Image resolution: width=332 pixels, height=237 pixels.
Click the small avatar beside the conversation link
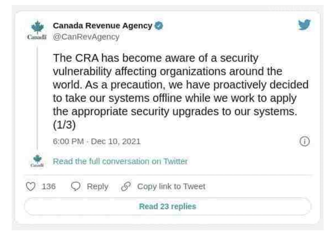click(37, 161)
